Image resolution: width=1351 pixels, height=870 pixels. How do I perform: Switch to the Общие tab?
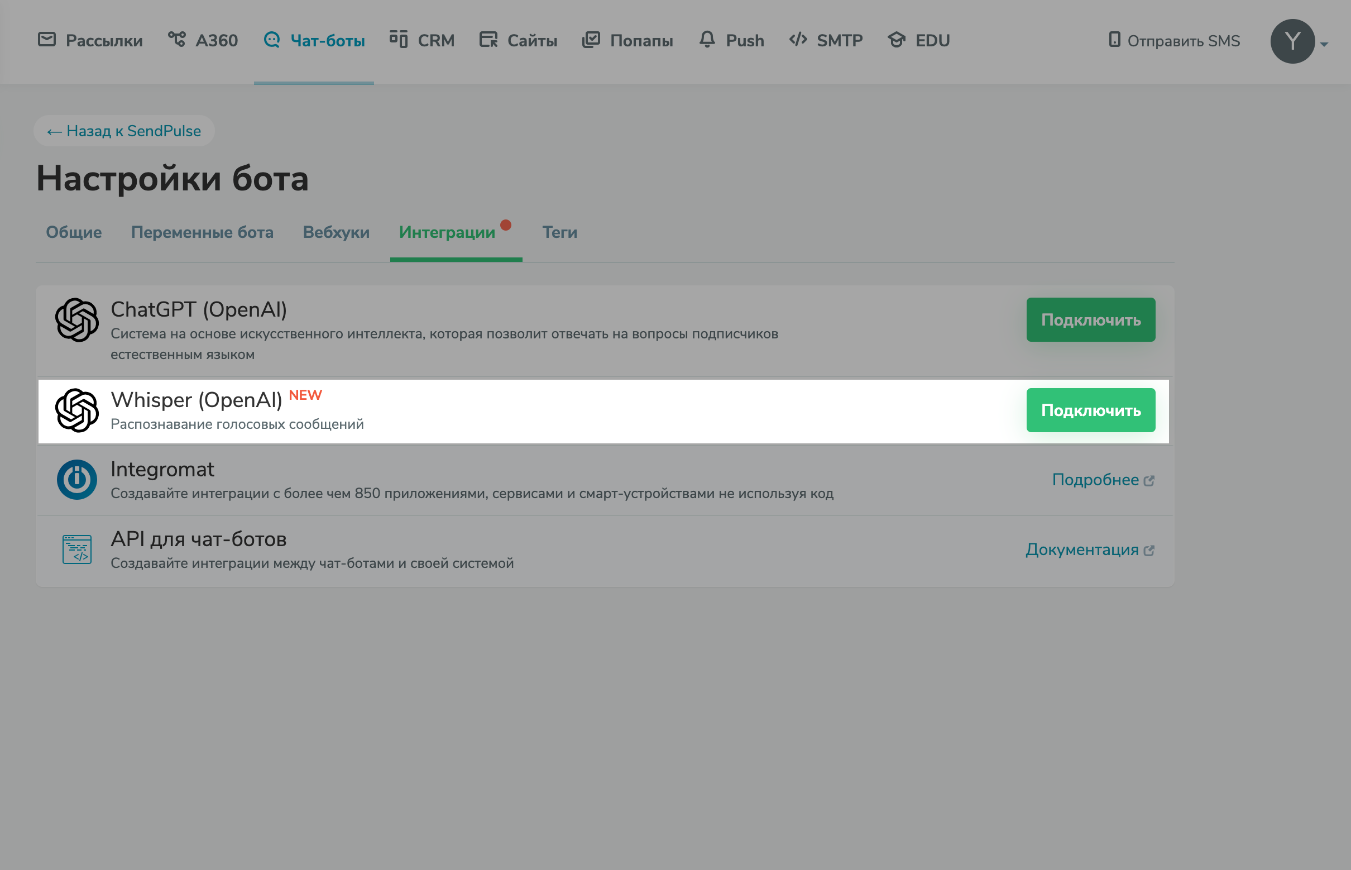pyautogui.click(x=74, y=232)
